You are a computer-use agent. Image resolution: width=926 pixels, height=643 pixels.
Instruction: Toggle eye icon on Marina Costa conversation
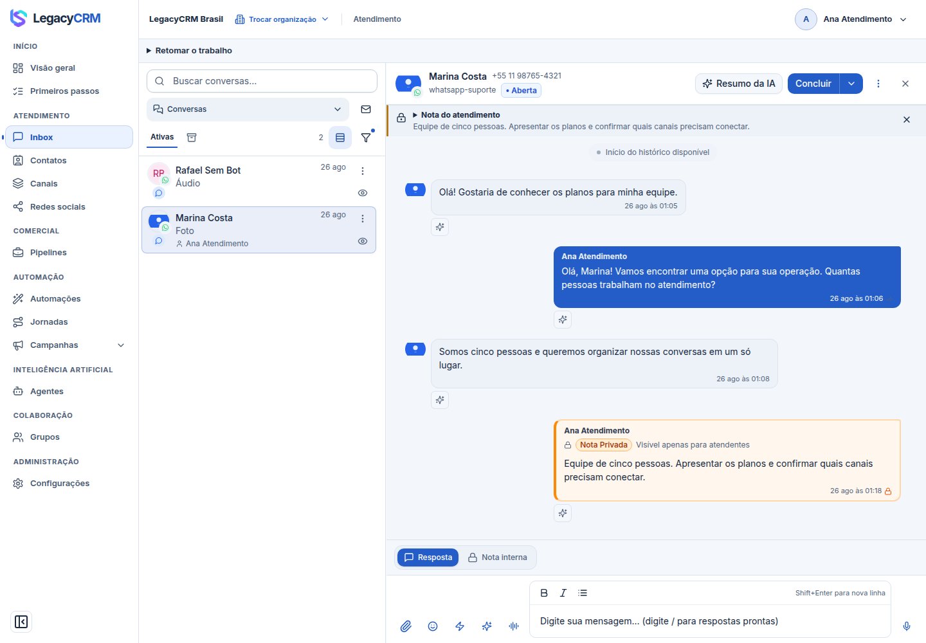pos(363,241)
